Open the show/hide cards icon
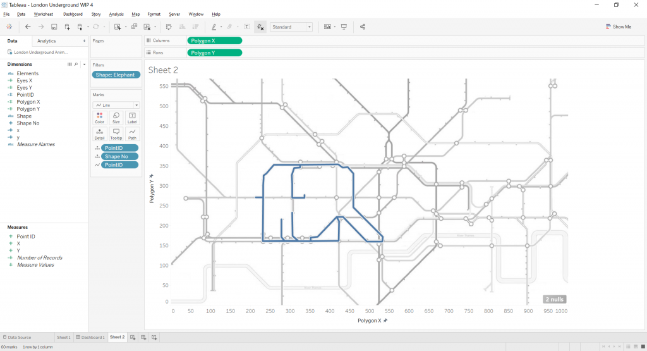Screen dimensions: 647x351 (x=327, y=27)
